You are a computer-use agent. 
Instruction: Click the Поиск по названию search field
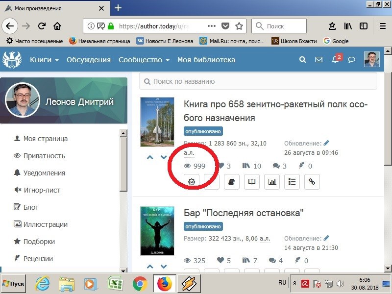[258, 81]
